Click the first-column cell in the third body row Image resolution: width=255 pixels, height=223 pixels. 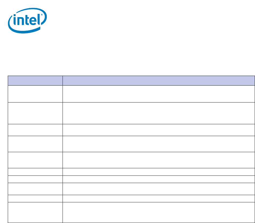click(35, 130)
